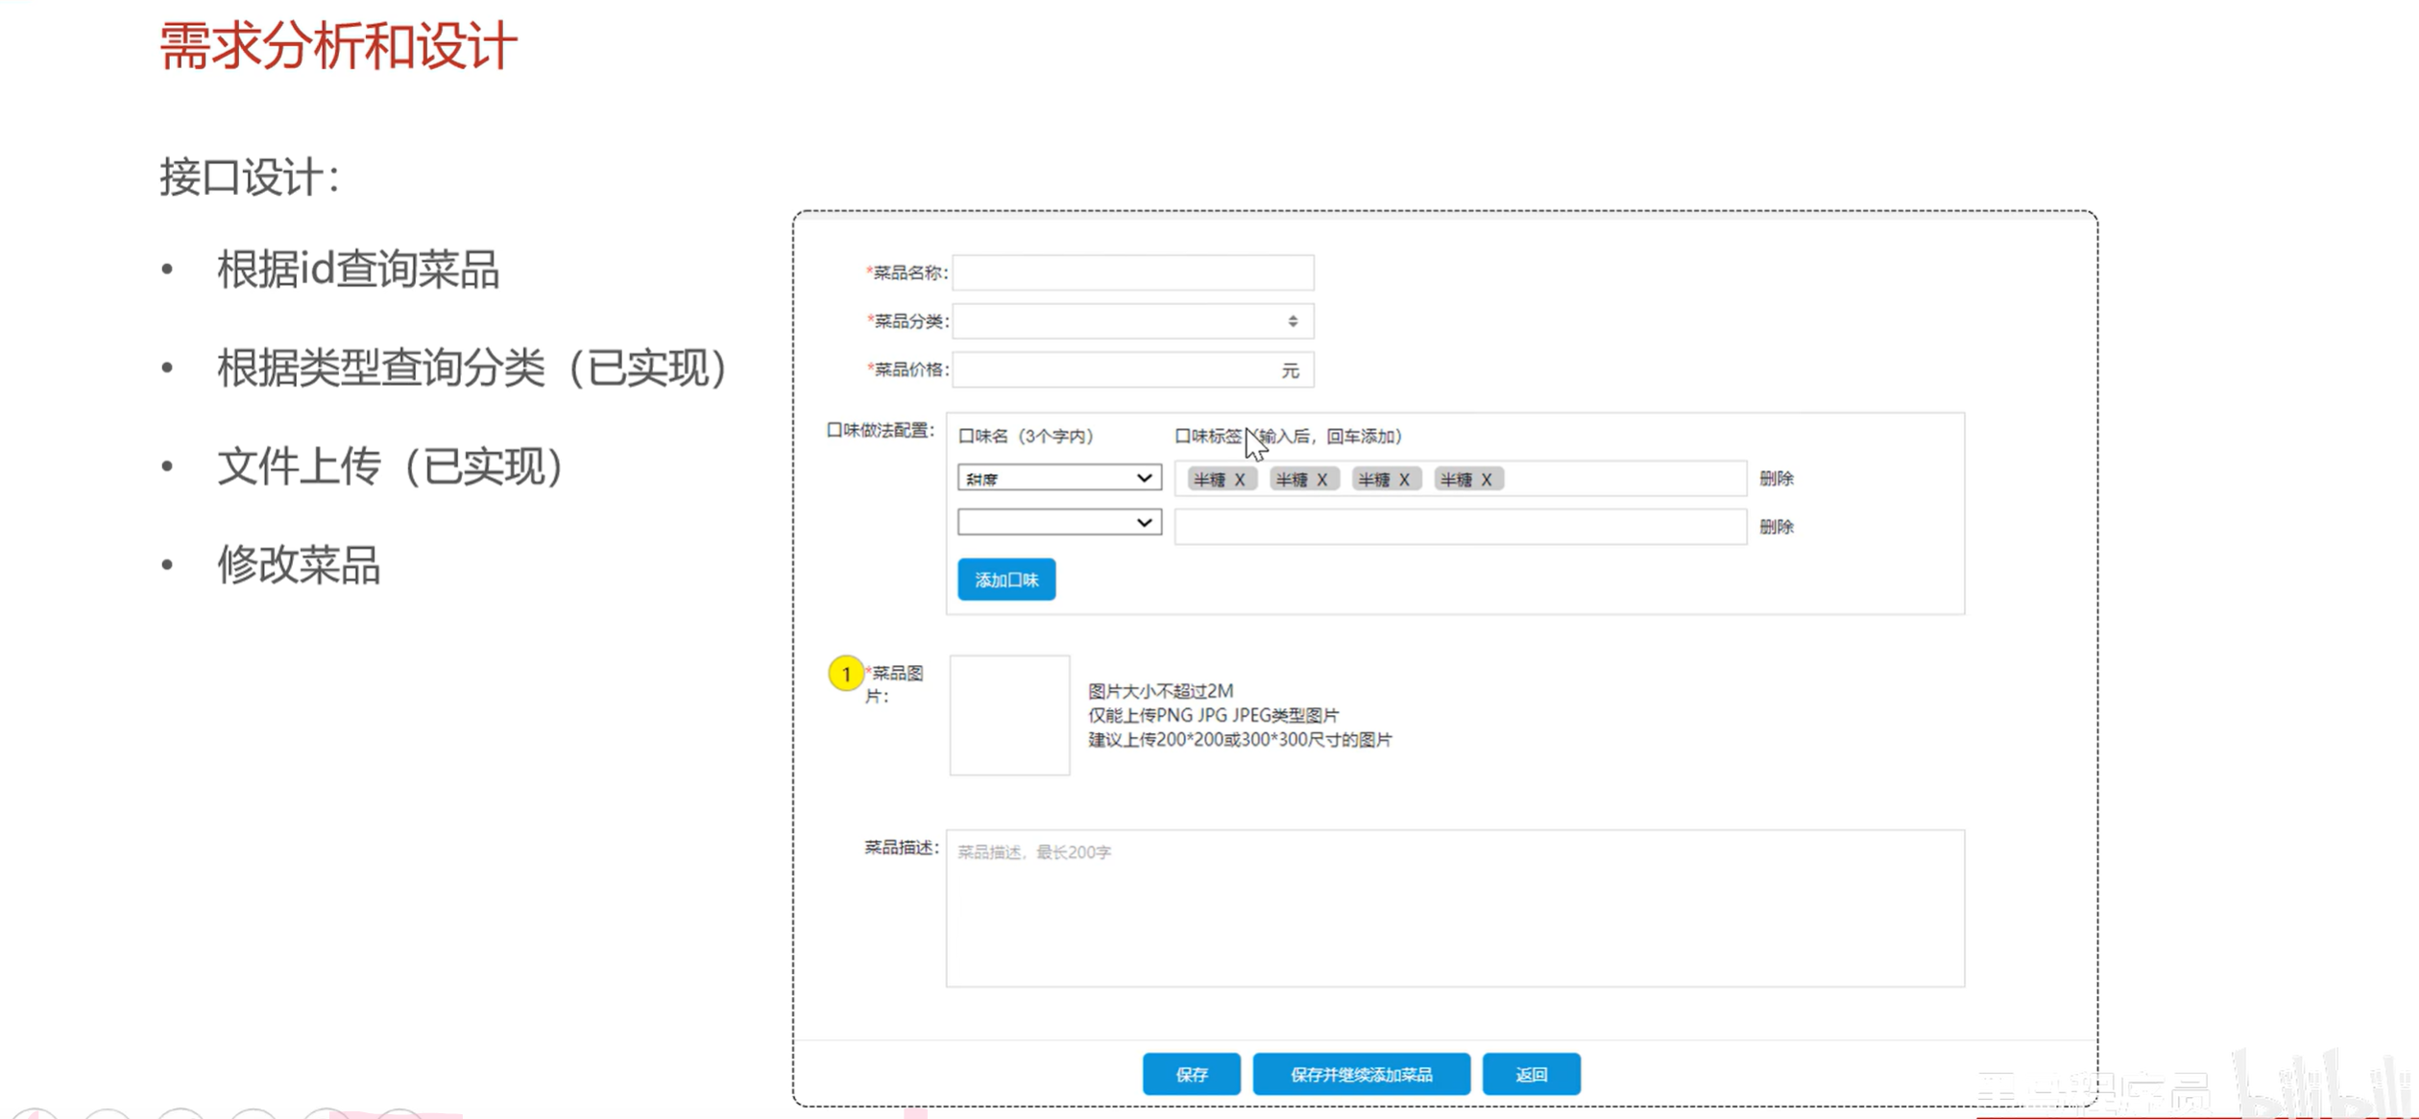Screen dimensions: 2419x1119
Task: Remove the second 半糖 tag via X
Action: (1322, 480)
